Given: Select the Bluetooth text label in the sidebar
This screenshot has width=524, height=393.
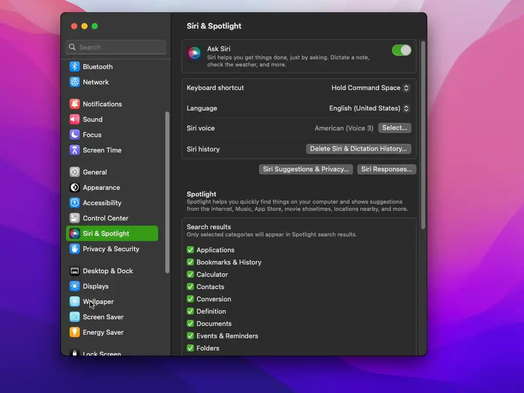Looking at the screenshot, I should coord(98,67).
